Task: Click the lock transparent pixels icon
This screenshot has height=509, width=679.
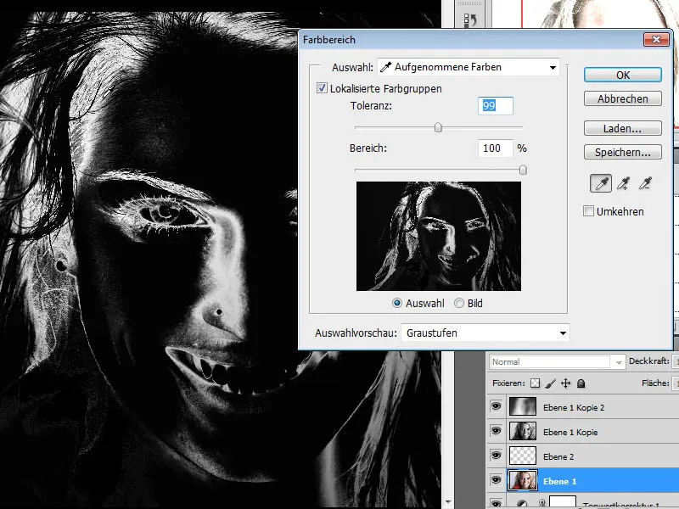Action: 534,383
